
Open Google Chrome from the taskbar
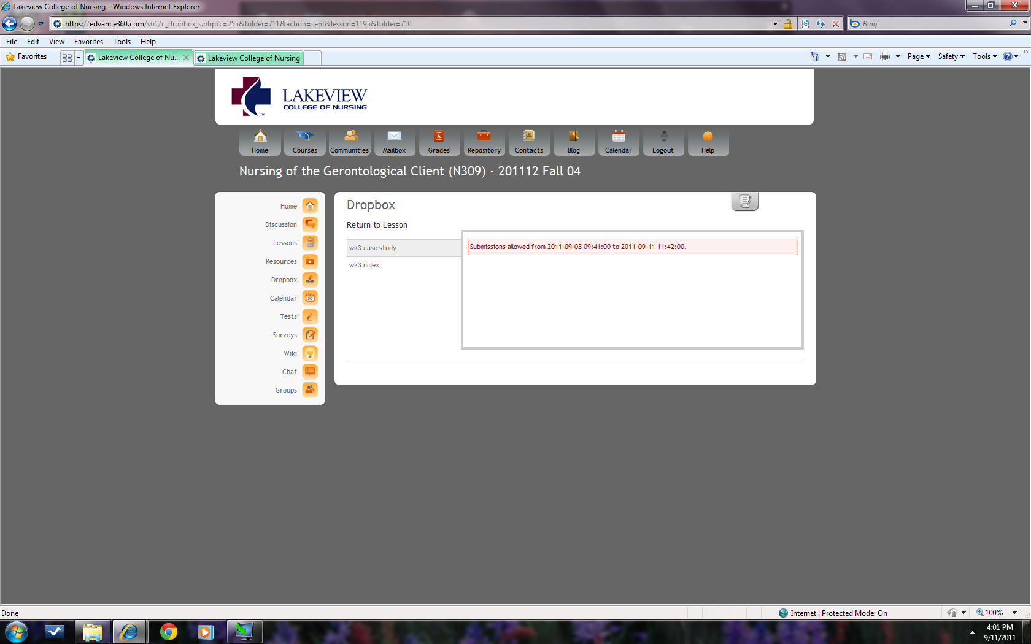pos(168,632)
